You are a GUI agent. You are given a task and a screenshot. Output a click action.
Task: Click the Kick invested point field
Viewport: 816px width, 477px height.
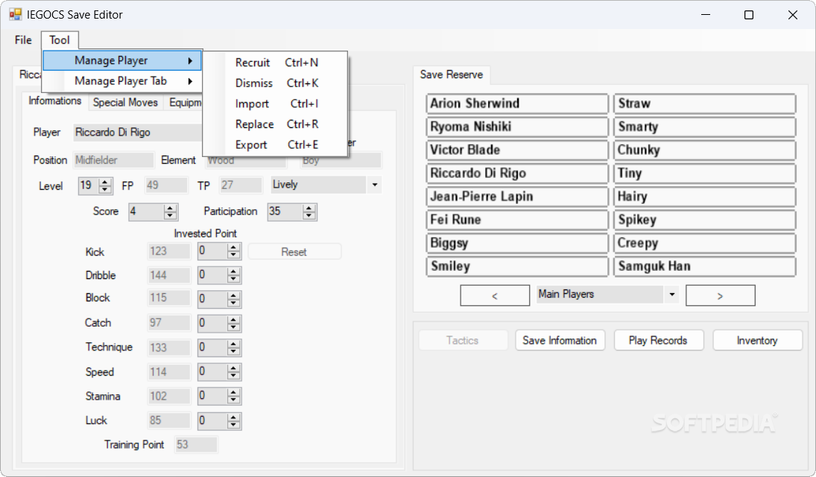tap(212, 252)
